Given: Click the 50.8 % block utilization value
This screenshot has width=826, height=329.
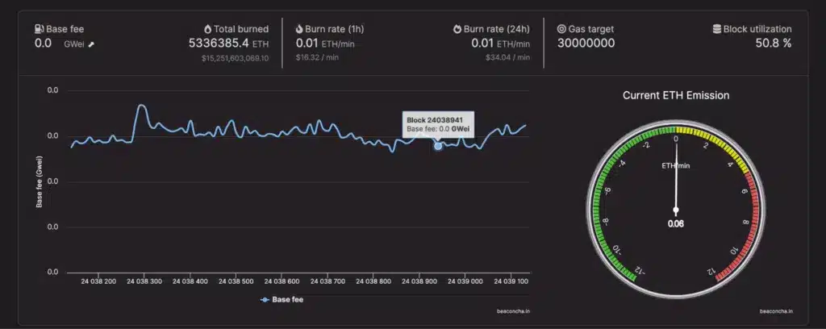Looking at the screenshot, I should click(773, 43).
